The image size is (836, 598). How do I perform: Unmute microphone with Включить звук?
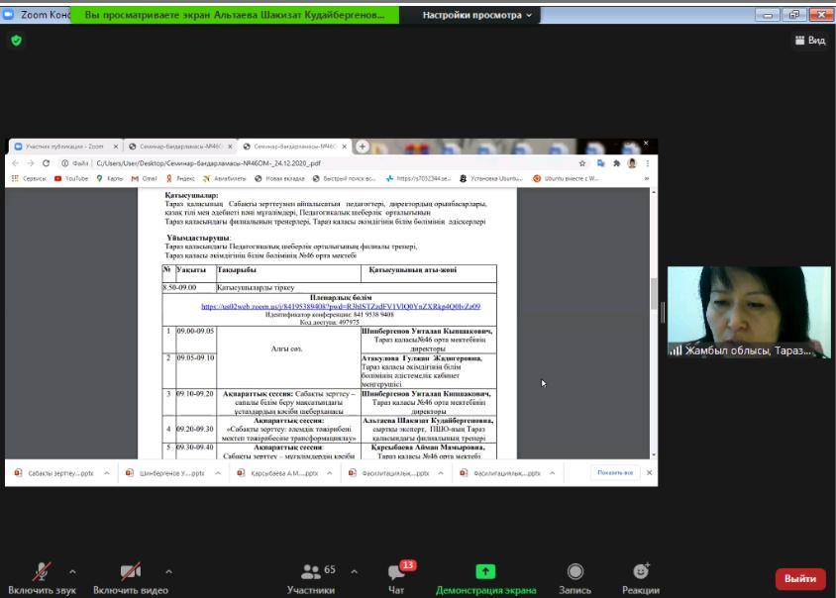click(42, 571)
